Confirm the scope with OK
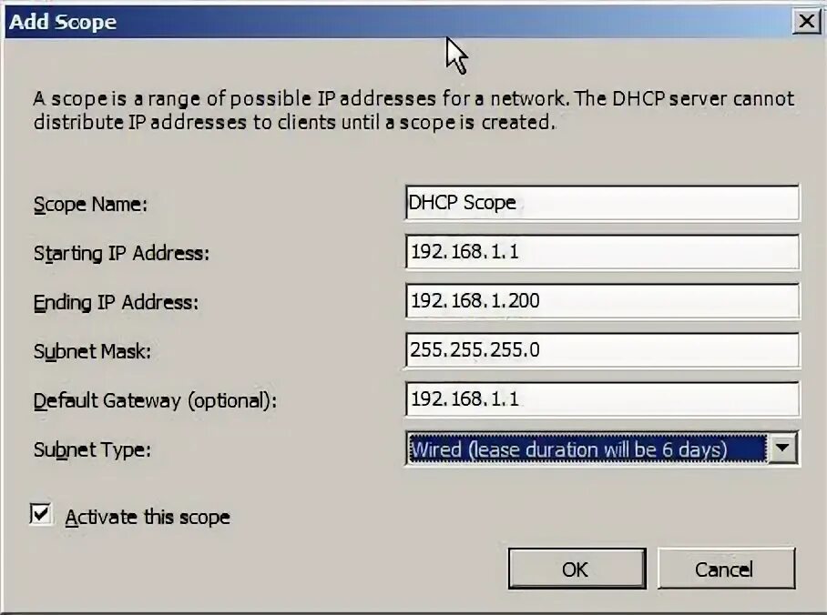 pos(577,569)
